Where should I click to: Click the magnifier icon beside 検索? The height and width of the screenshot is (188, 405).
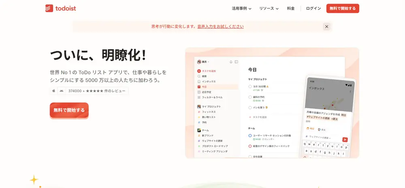(199, 76)
